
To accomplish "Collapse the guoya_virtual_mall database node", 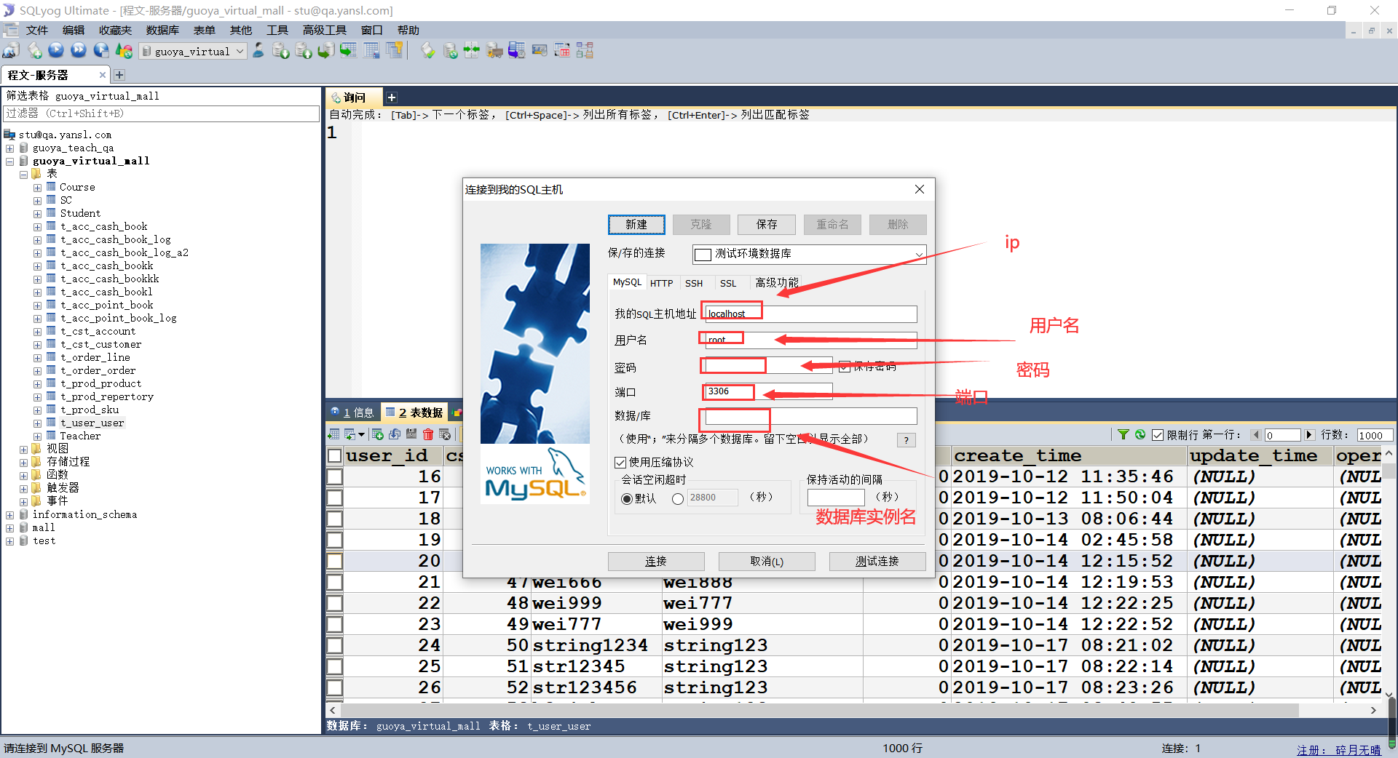I will [9, 161].
